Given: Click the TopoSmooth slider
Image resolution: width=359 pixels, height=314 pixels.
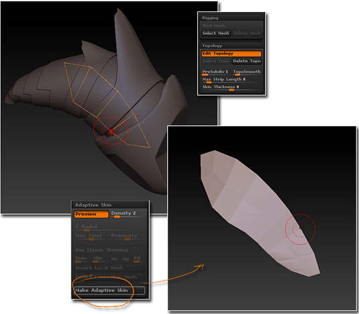Looking at the screenshot, I should point(247,72).
